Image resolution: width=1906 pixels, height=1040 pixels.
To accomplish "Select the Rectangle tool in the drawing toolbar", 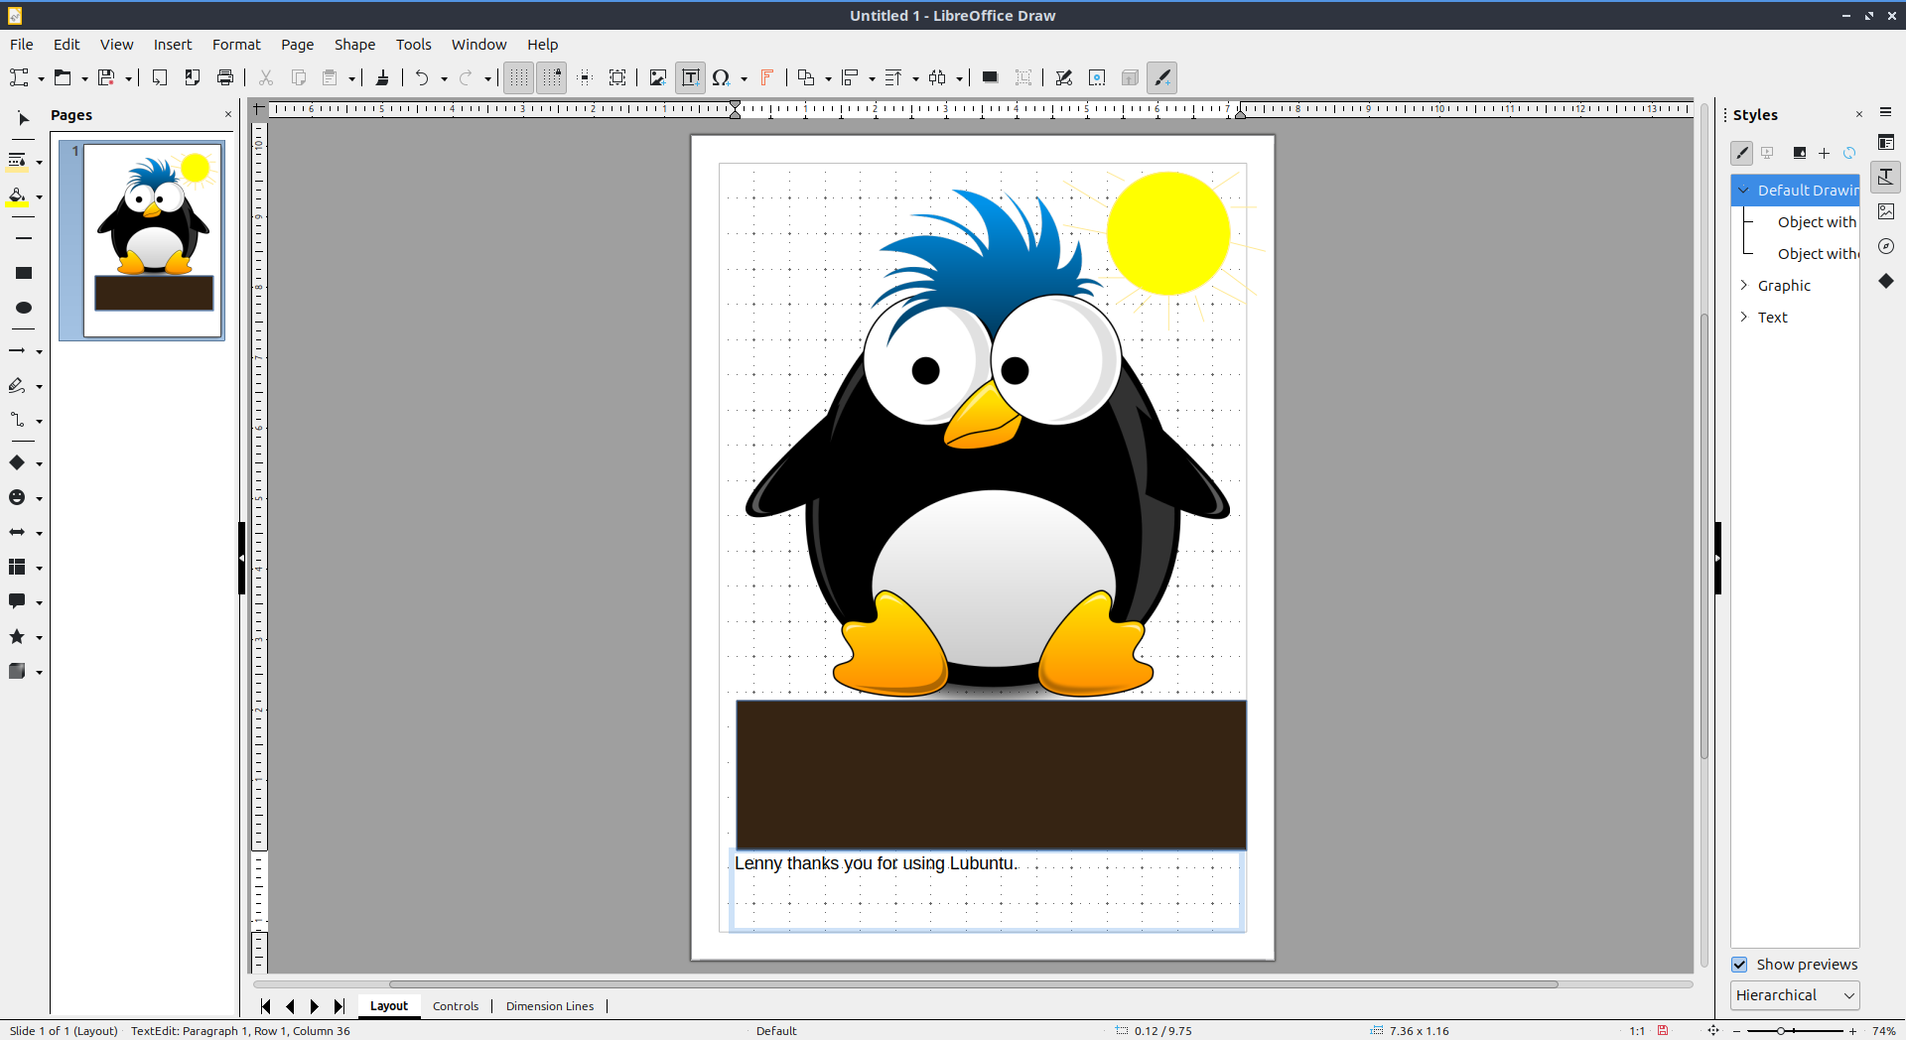I will (24, 273).
